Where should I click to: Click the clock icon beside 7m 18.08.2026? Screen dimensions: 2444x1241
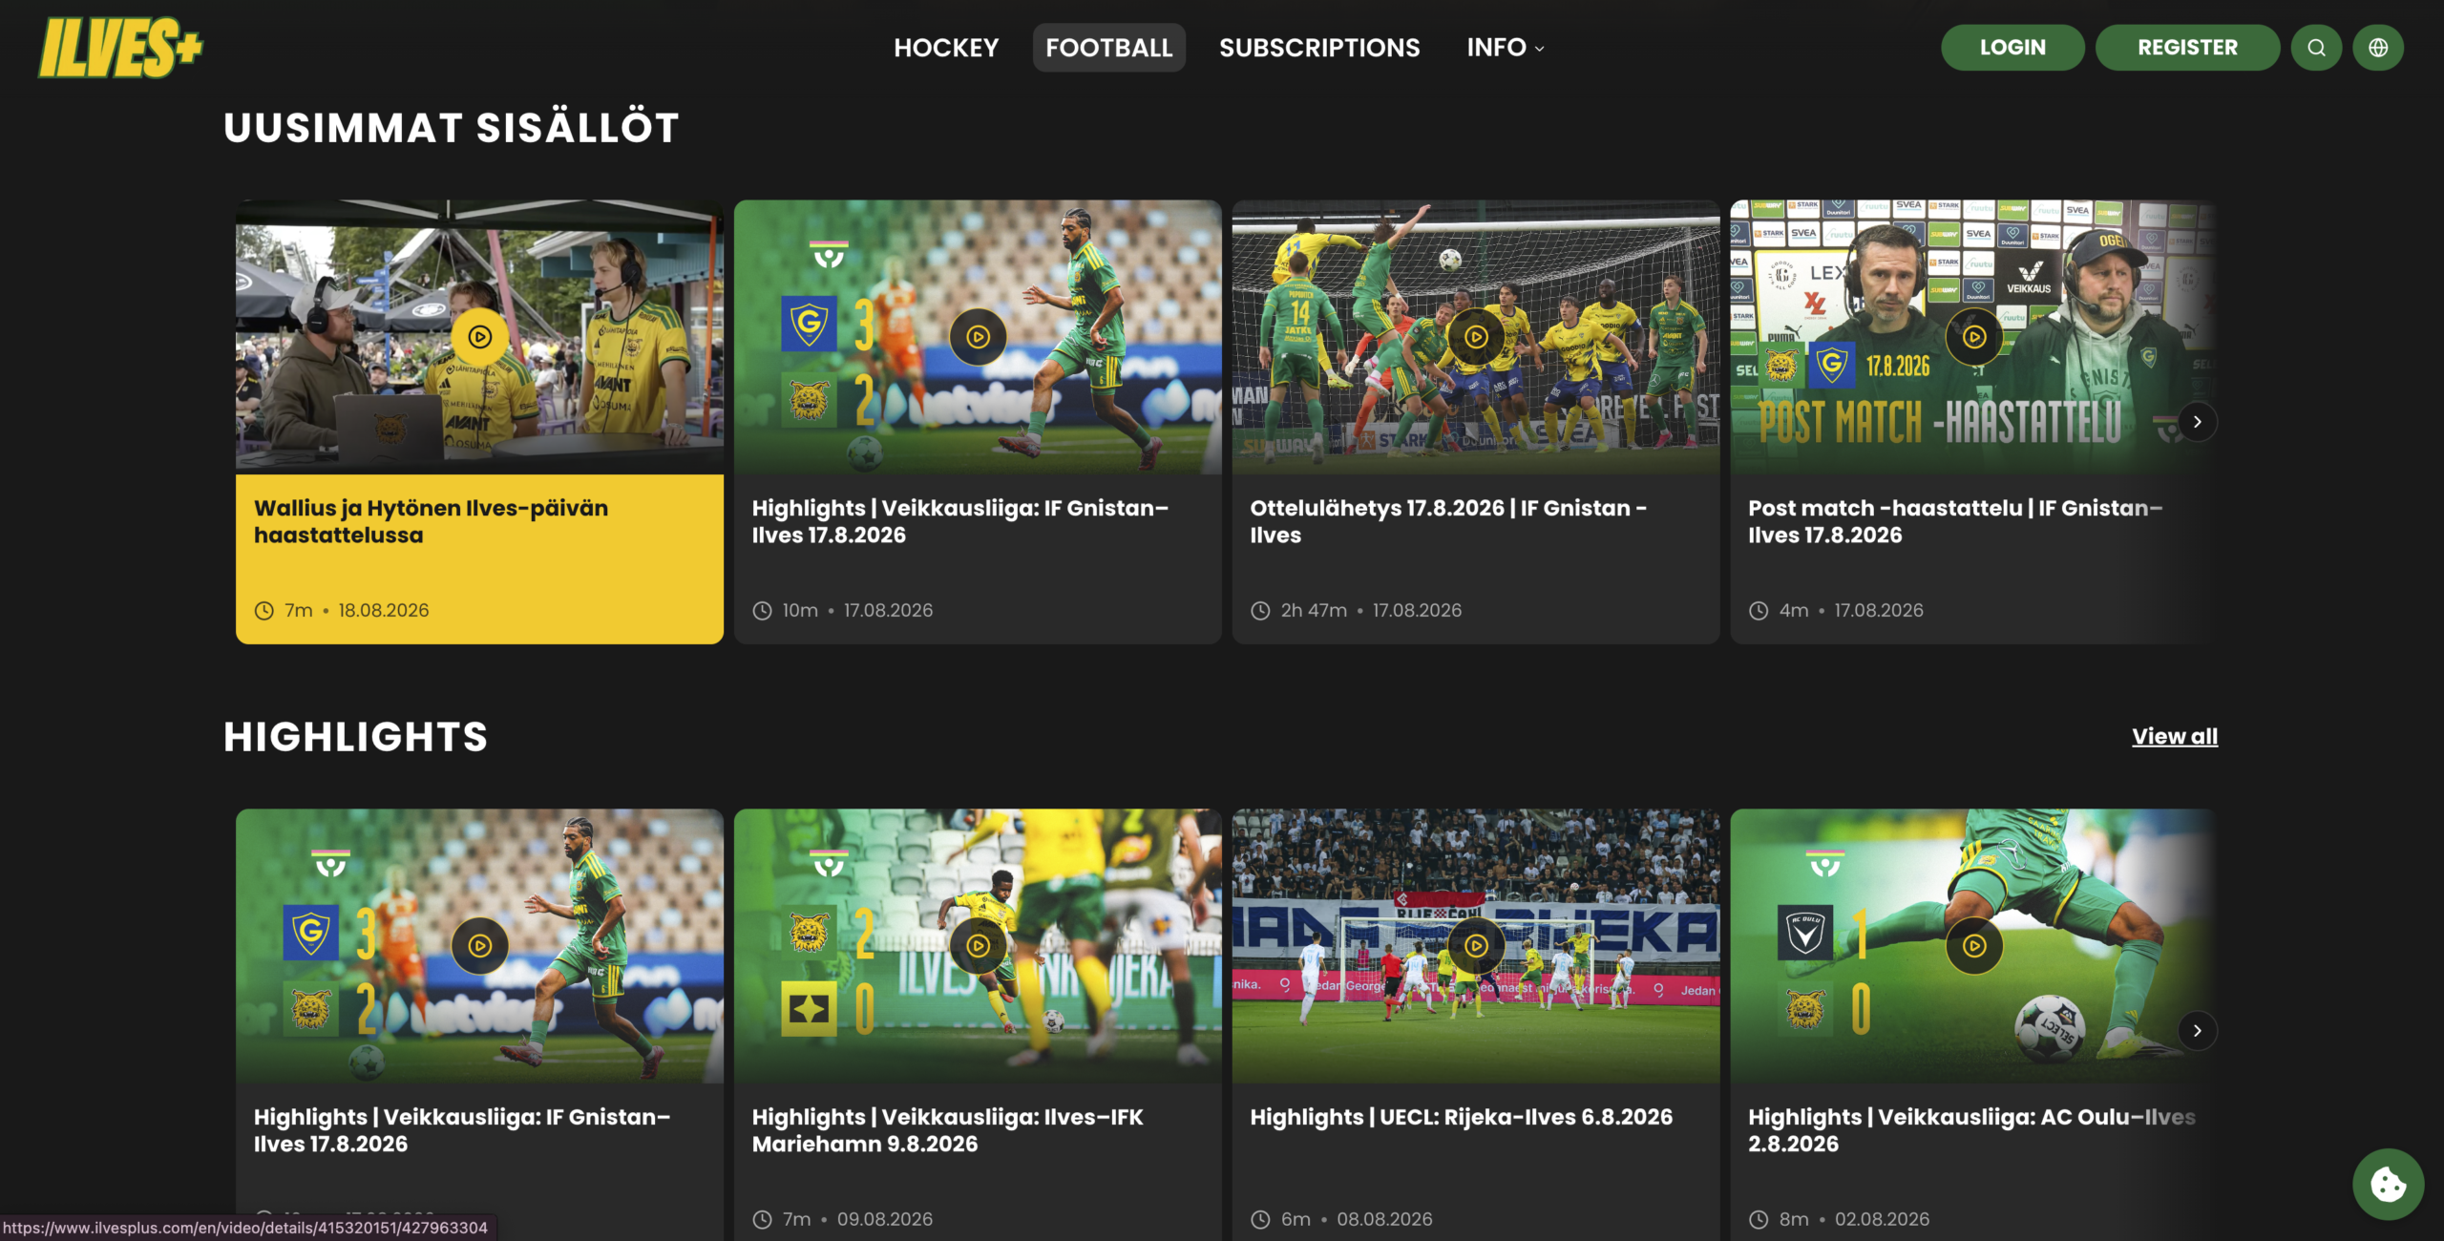264,611
